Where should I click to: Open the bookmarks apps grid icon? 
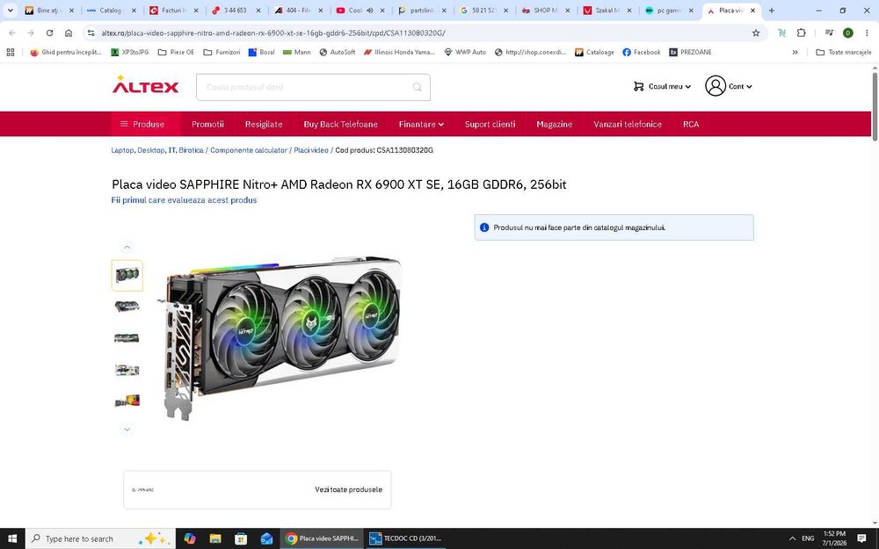point(10,52)
